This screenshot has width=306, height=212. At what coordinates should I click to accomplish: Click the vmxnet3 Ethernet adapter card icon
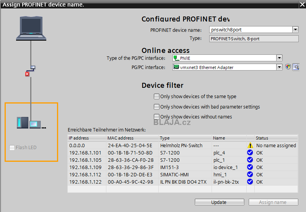click(176, 67)
